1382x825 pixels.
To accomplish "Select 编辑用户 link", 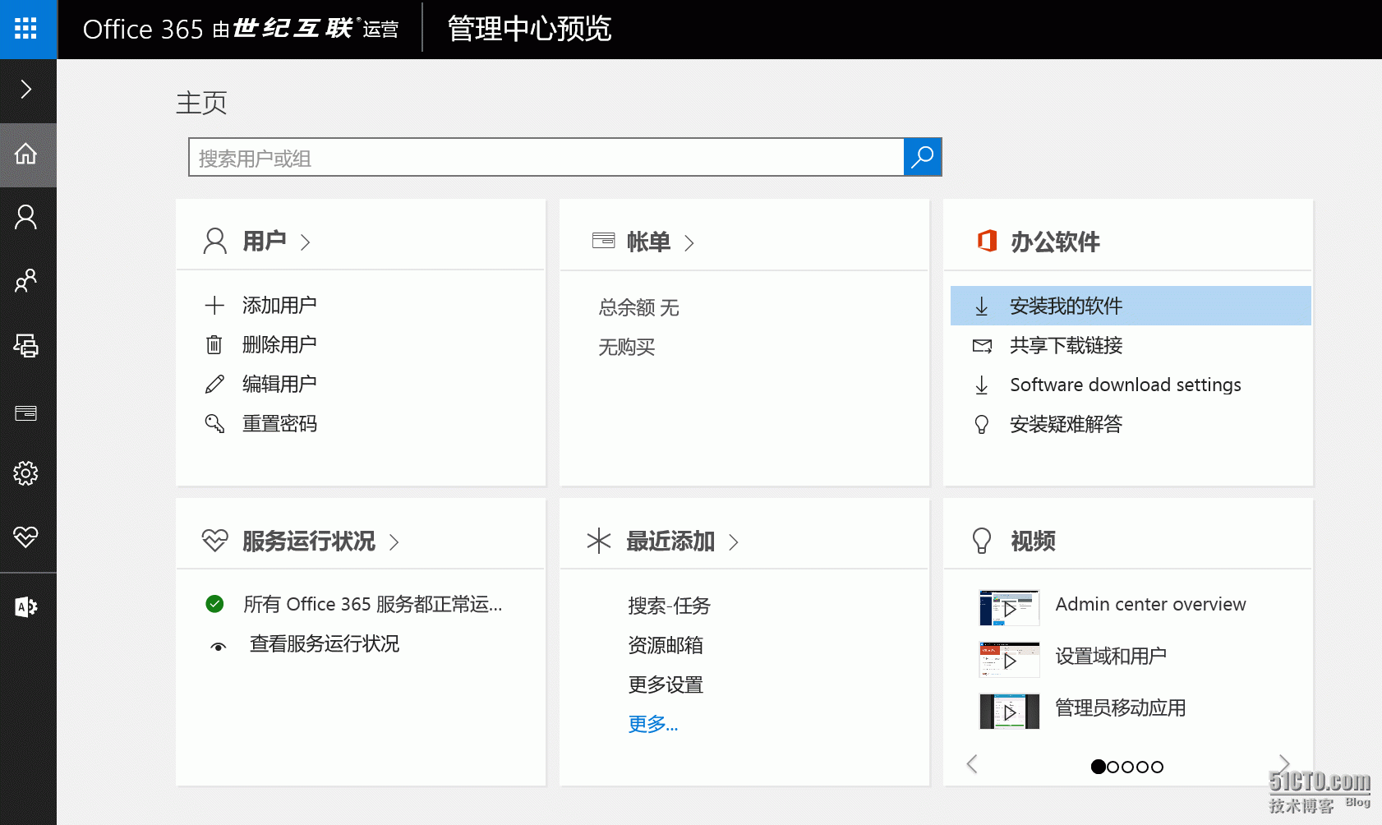I will click(279, 384).
